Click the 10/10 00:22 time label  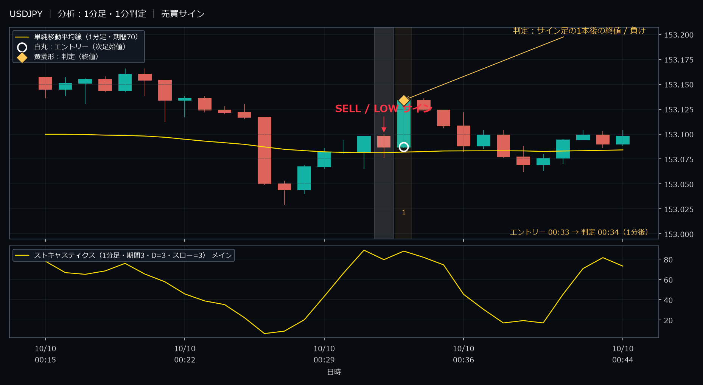coord(185,354)
